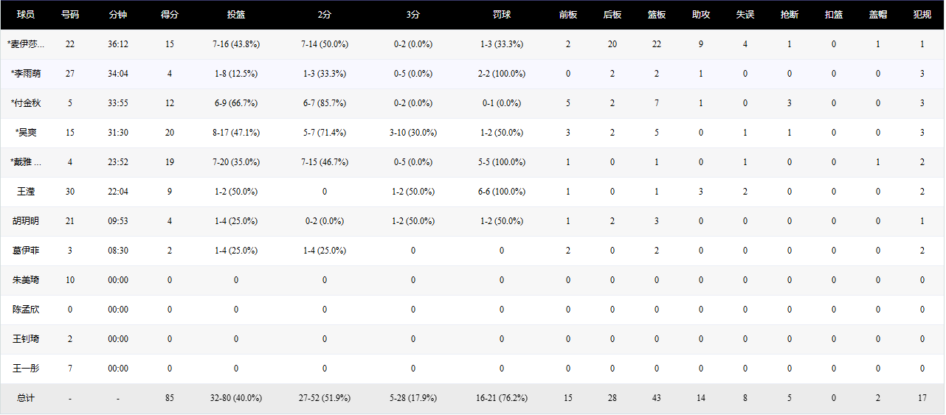This screenshot has height=415, width=946.
Task: Click the 罚球 column header
Action: point(502,15)
